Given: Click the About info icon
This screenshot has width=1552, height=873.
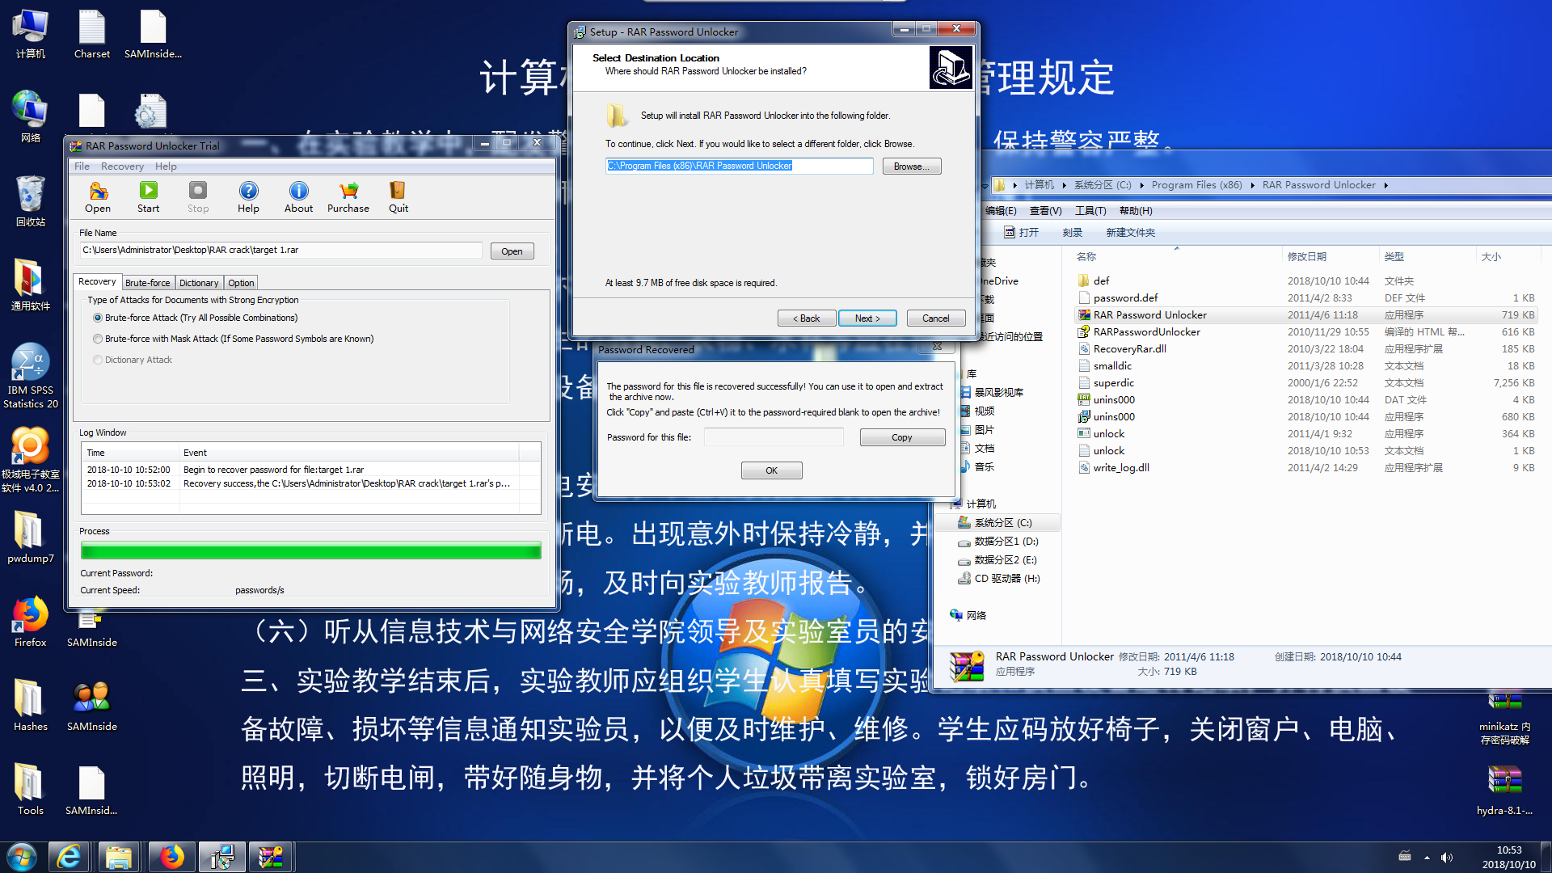Looking at the screenshot, I should 298,196.
